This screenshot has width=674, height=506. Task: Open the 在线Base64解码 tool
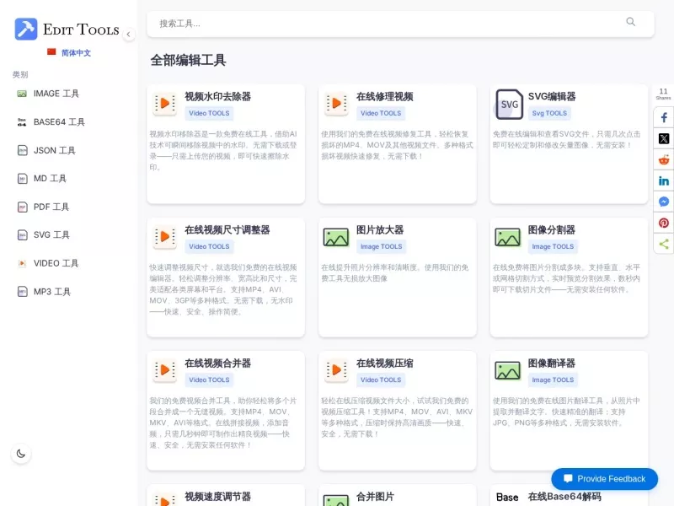coord(564,497)
